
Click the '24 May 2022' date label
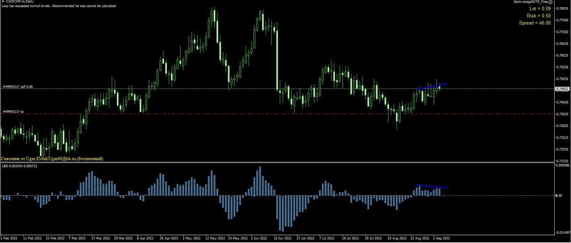[x=239, y=239]
